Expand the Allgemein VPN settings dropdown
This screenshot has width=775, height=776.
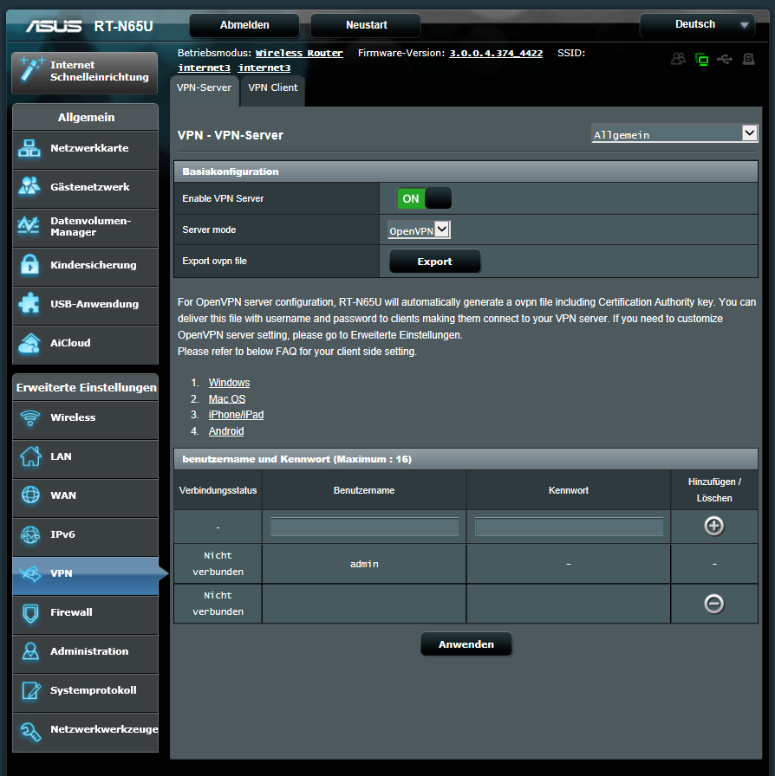[x=674, y=133]
